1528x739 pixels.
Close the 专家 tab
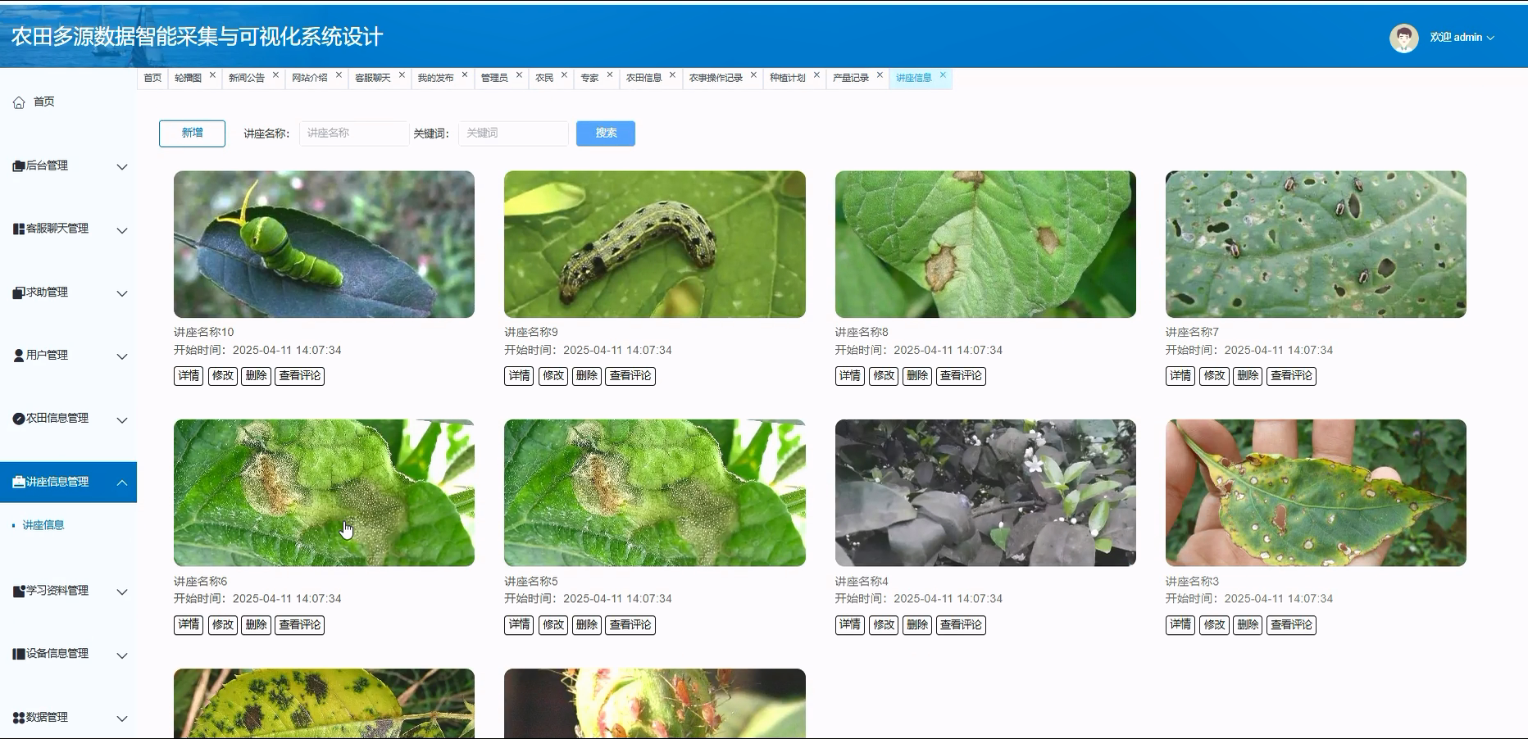coord(610,75)
